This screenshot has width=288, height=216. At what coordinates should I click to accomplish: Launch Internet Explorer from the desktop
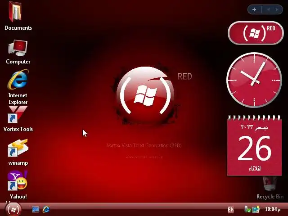18,80
